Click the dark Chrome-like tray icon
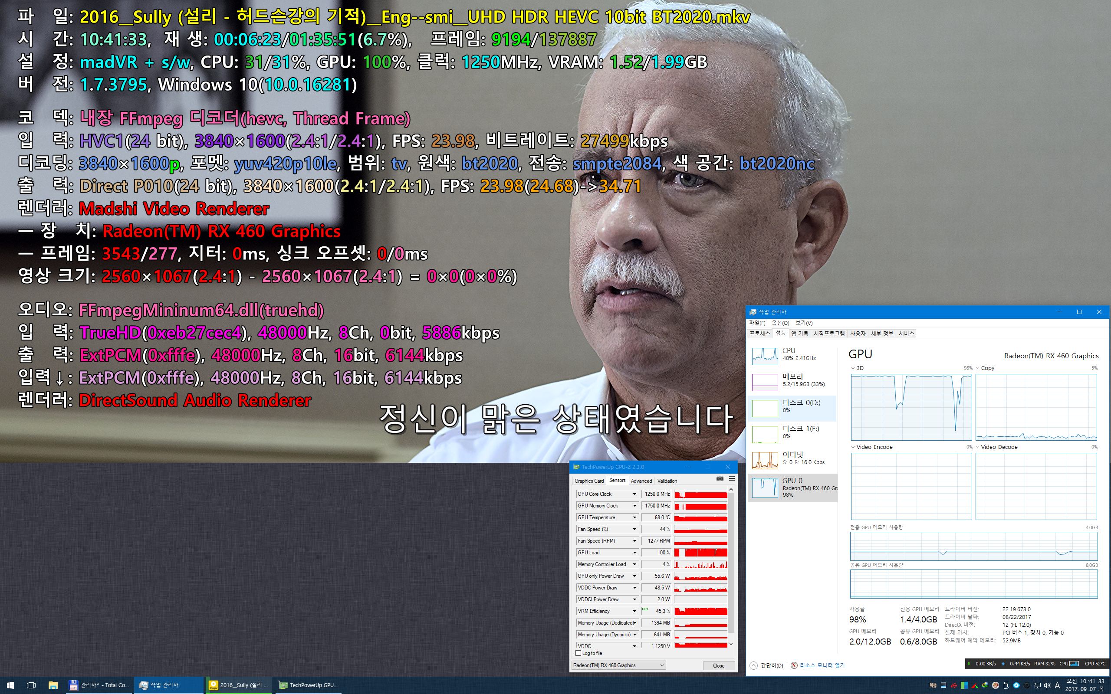The height and width of the screenshot is (694, 1111). (x=1027, y=685)
